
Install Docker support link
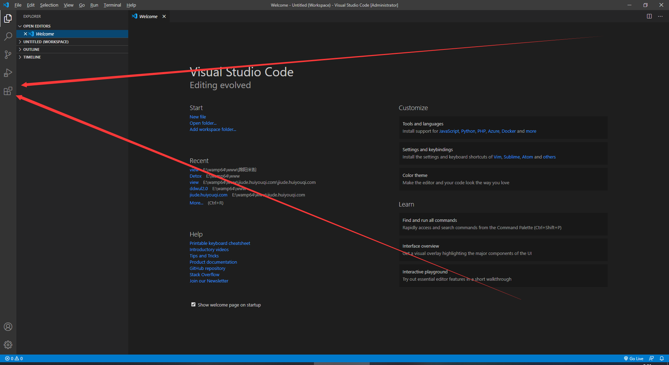point(509,131)
